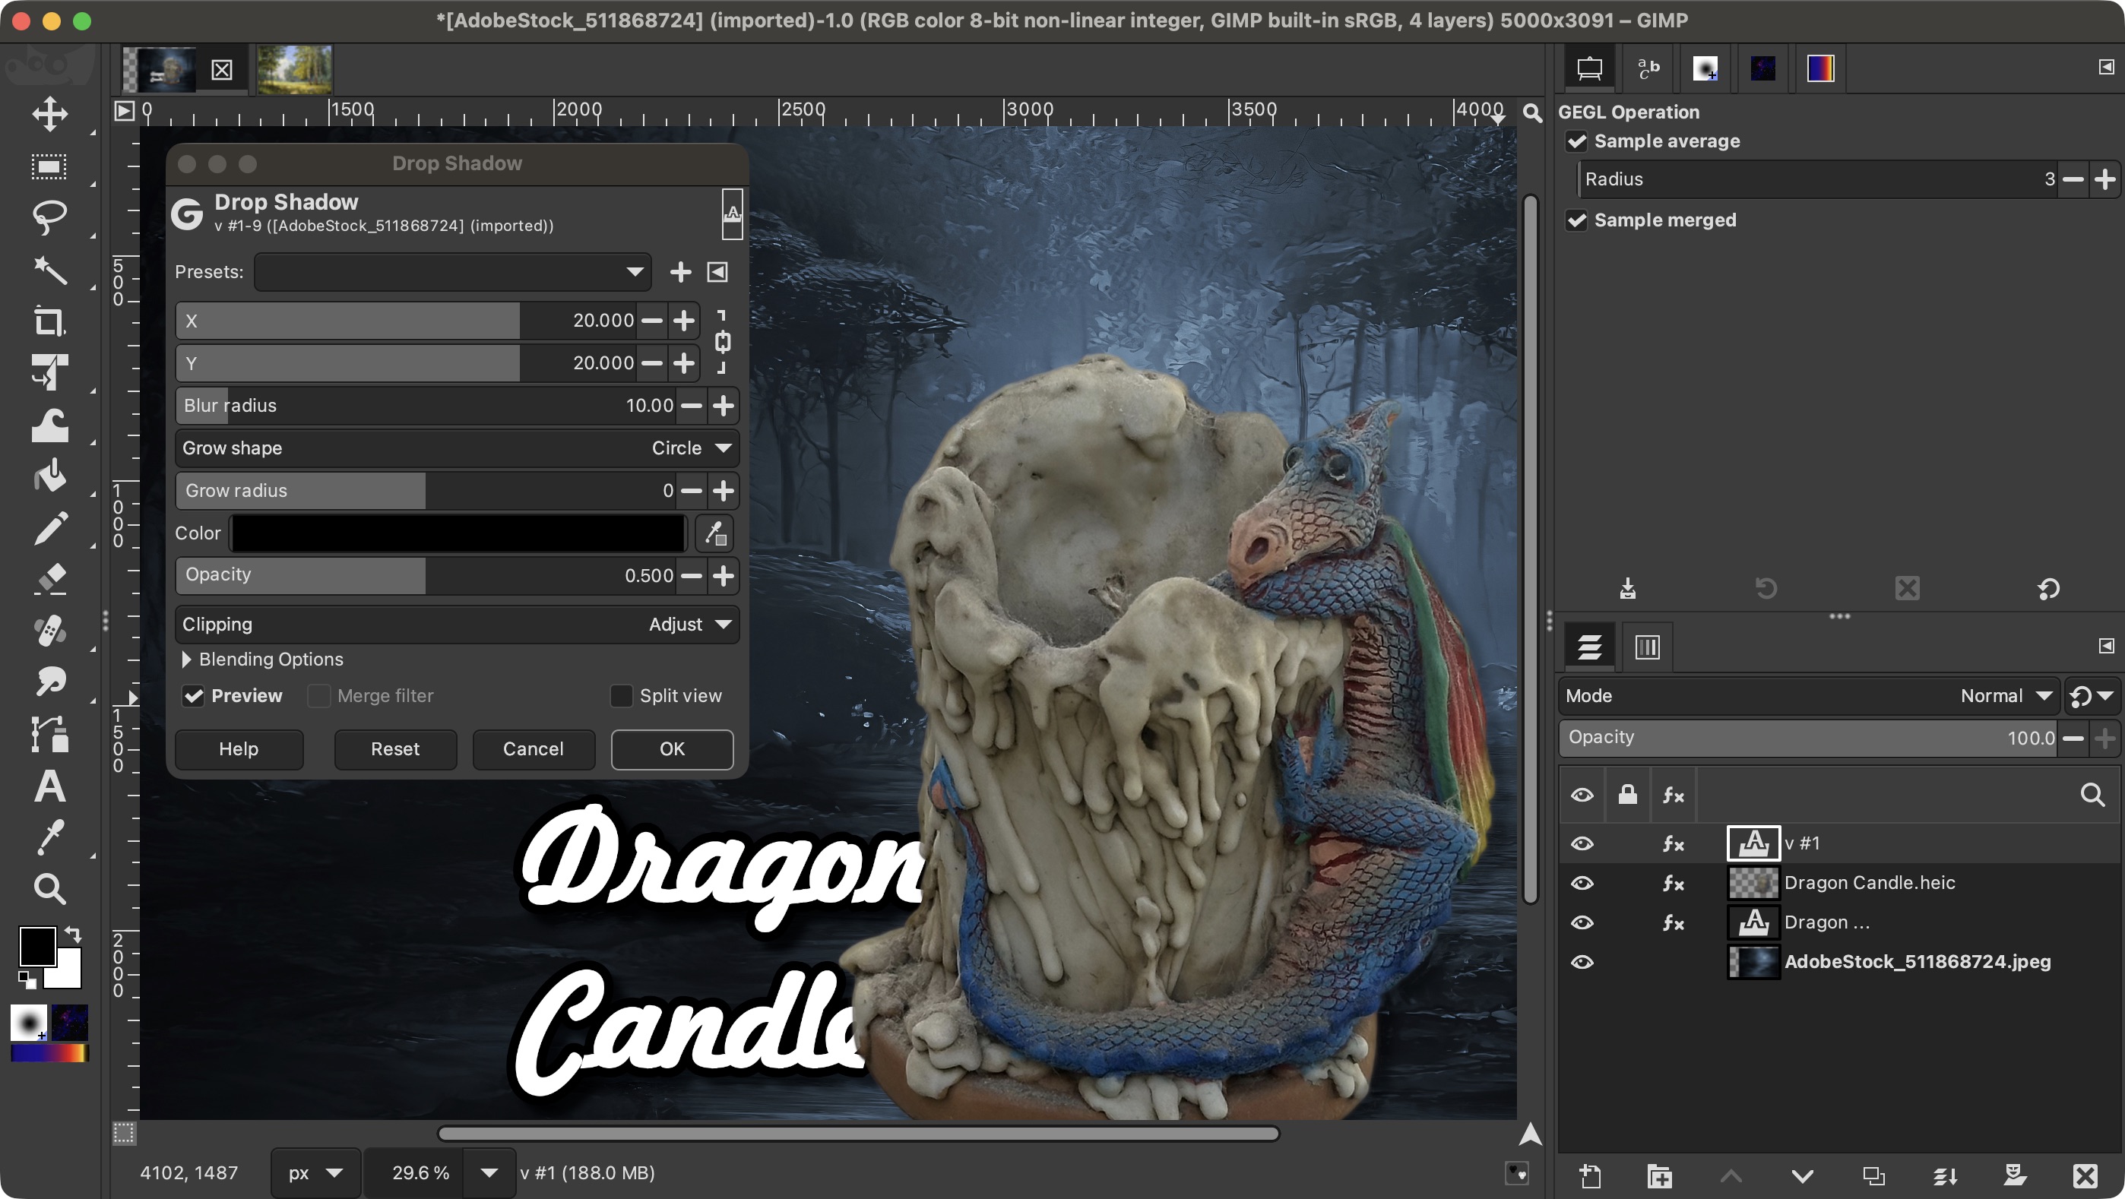Switch to the Channels tab
Image resolution: width=2125 pixels, height=1199 pixels.
[1646, 647]
